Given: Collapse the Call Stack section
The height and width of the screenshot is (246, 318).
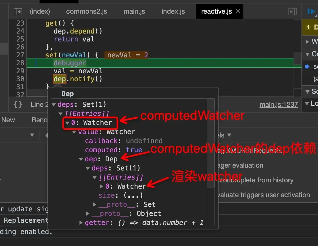Looking at the screenshot, I should (307, 54).
